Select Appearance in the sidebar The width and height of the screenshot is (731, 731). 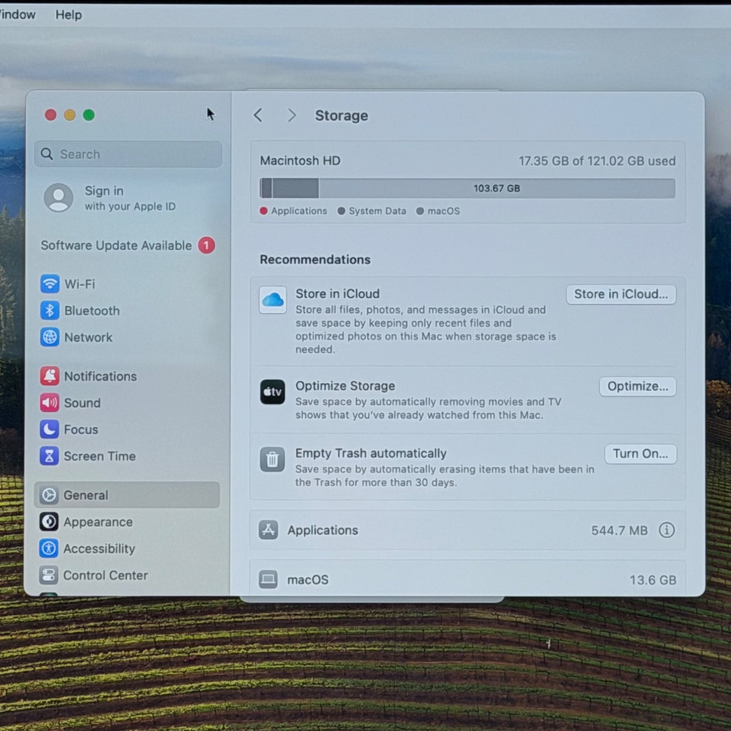[98, 522]
